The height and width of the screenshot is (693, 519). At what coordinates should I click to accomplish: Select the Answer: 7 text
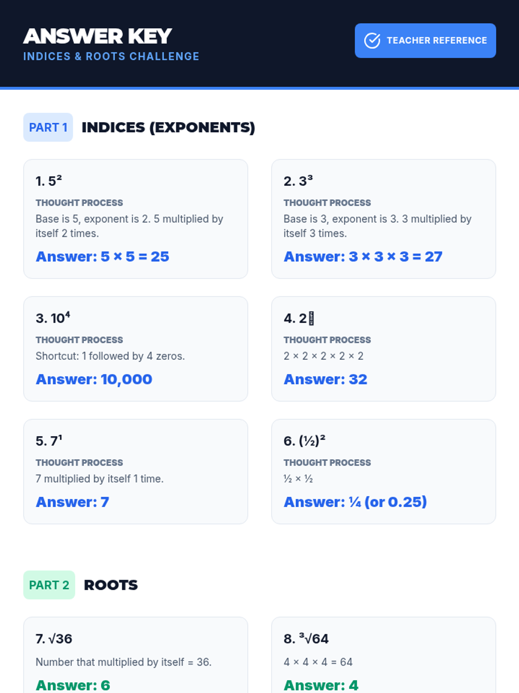pos(72,502)
